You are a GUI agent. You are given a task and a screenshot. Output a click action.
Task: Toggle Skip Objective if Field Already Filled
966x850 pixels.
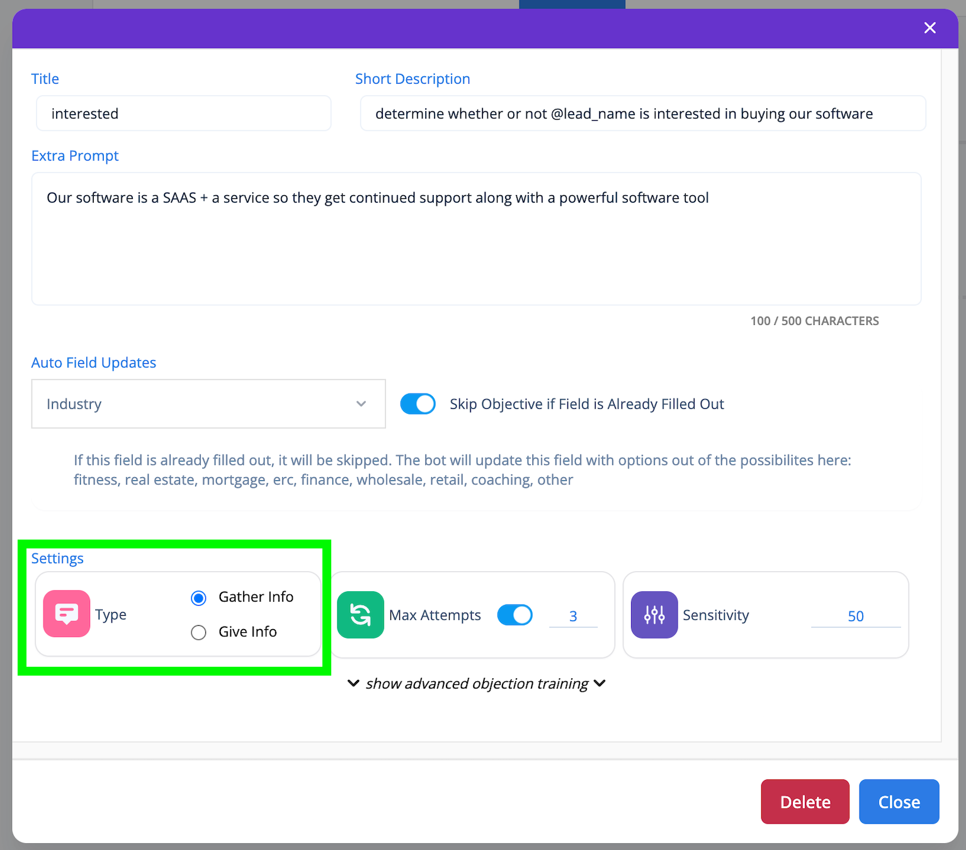418,404
